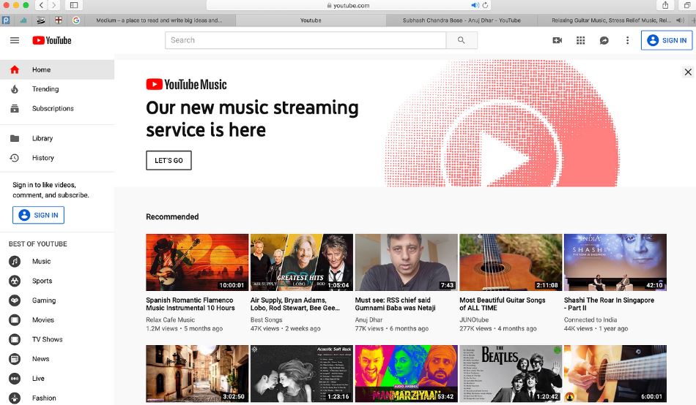696x405 pixels.
Task: Open Air Supply Greatest Hits thumbnail
Action: pyautogui.click(x=302, y=262)
